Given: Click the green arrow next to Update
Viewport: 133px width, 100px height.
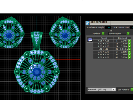Looking at the screenshot, I should [103, 34].
